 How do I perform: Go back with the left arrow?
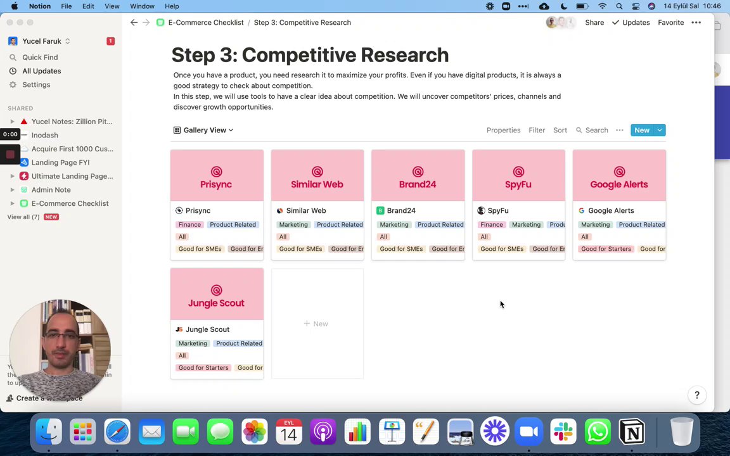click(134, 22)
